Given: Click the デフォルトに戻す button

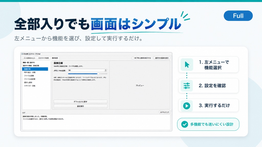Looking at the screenshot, I should point(80,102).
